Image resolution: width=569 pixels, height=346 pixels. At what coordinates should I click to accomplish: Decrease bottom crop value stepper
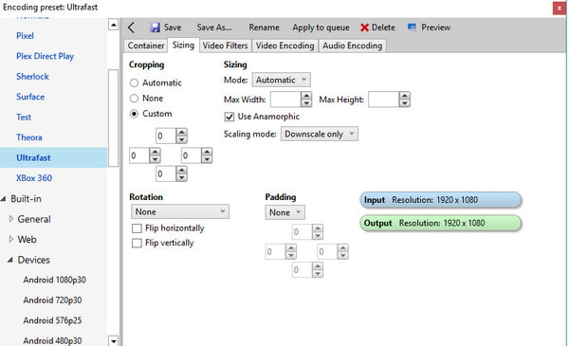181,177
